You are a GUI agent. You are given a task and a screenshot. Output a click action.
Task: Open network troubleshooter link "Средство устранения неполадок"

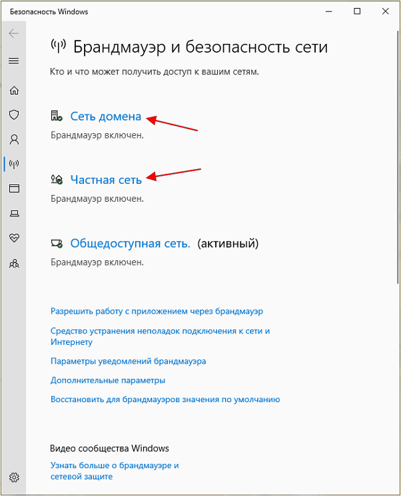(160, 336)
